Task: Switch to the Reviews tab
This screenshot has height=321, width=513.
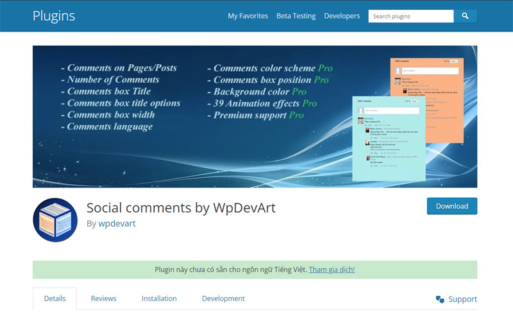Action: (x=103, y=299)
